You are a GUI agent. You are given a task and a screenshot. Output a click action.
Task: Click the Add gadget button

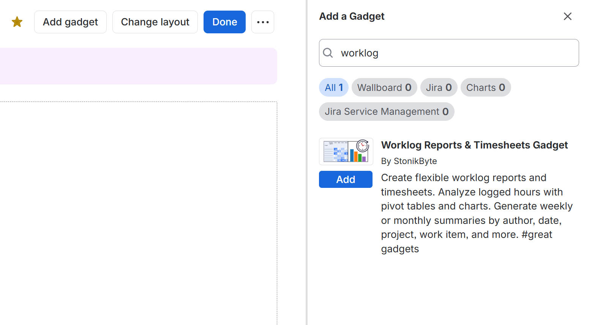point(70,22)
